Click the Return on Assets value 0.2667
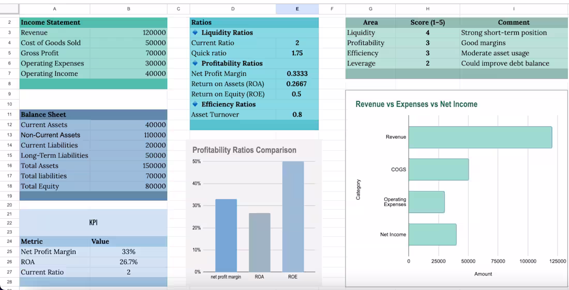Viewport: 569px width, 290px height. pos(297,84)
